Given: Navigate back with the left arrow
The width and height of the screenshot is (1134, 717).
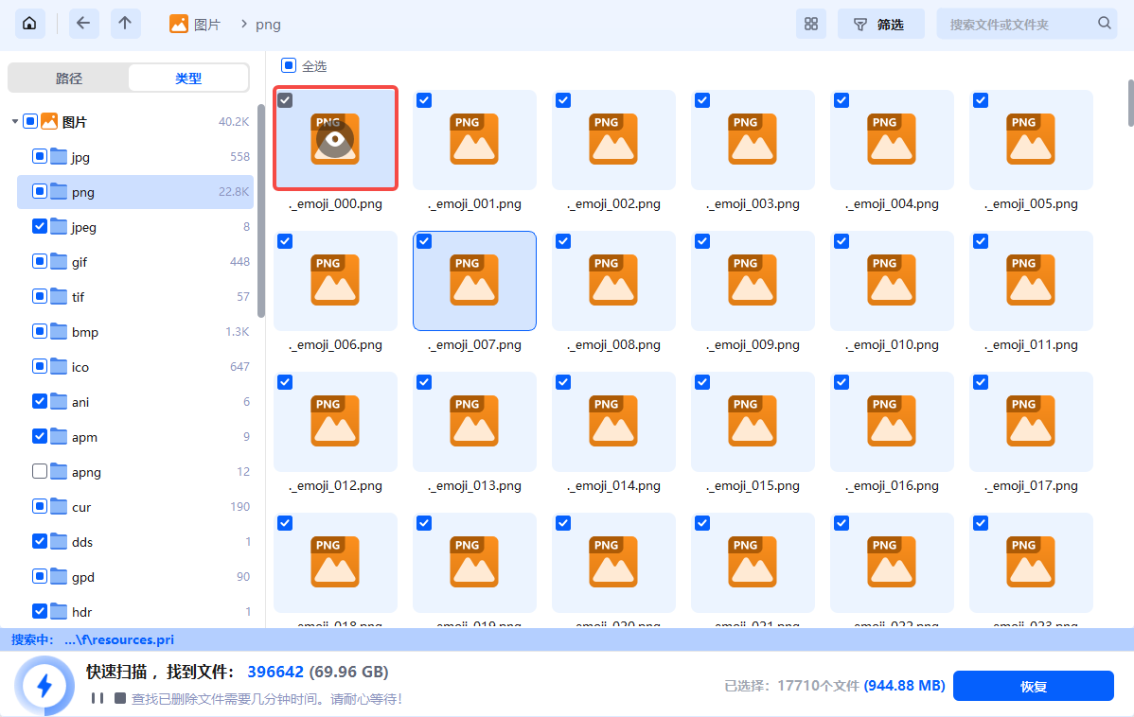Looking at the screenshot, I should [x=83, y=24].
